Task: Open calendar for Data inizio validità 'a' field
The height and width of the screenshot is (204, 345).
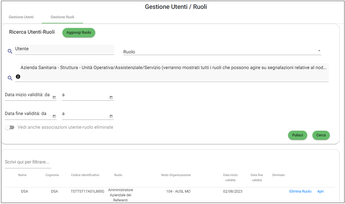Action: click(x=111, y=98)
